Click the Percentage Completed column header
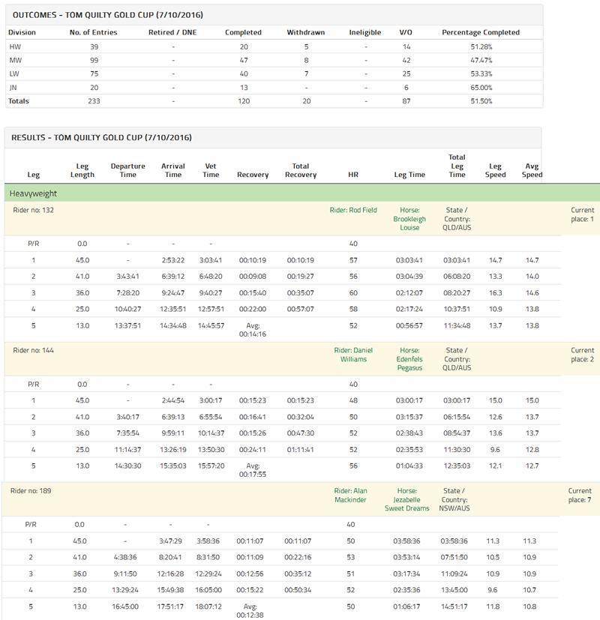 point(480,33)
